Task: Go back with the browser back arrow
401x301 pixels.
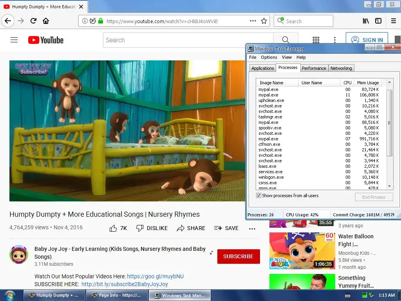Action: click(x=8, y=21)
